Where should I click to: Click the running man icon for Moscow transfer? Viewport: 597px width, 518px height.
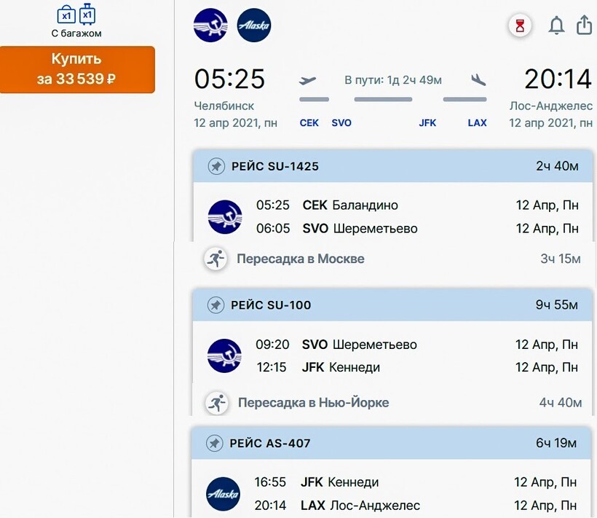click(215, 259)
